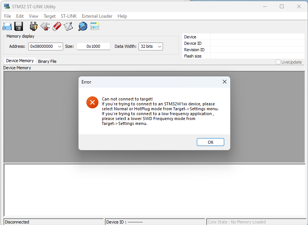Click the 'Can not connect to target!' text
Screen dimensions: 308x225
(127, 99)
